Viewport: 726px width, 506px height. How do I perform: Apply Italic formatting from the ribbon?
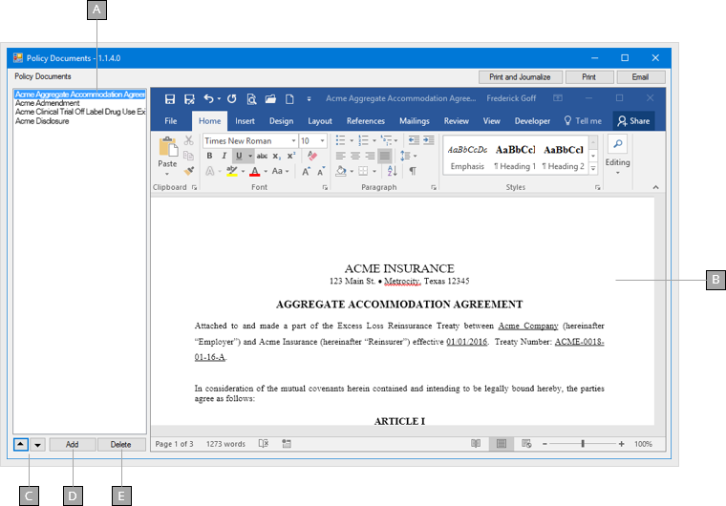[x=224, y=156]
